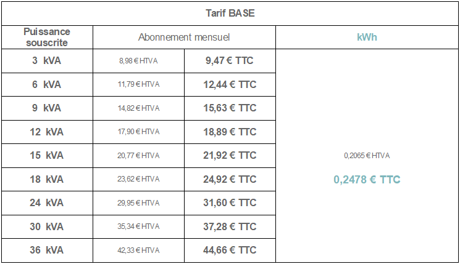Select the kWh column header
This screenshot has width=460, height=264.
point(367,37)
